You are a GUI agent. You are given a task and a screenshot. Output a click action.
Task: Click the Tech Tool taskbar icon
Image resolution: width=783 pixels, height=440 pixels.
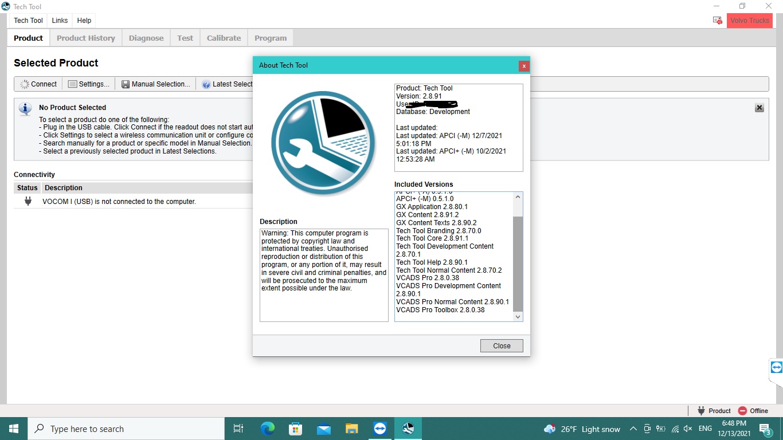pyautogui.click(x=408, y=429)
